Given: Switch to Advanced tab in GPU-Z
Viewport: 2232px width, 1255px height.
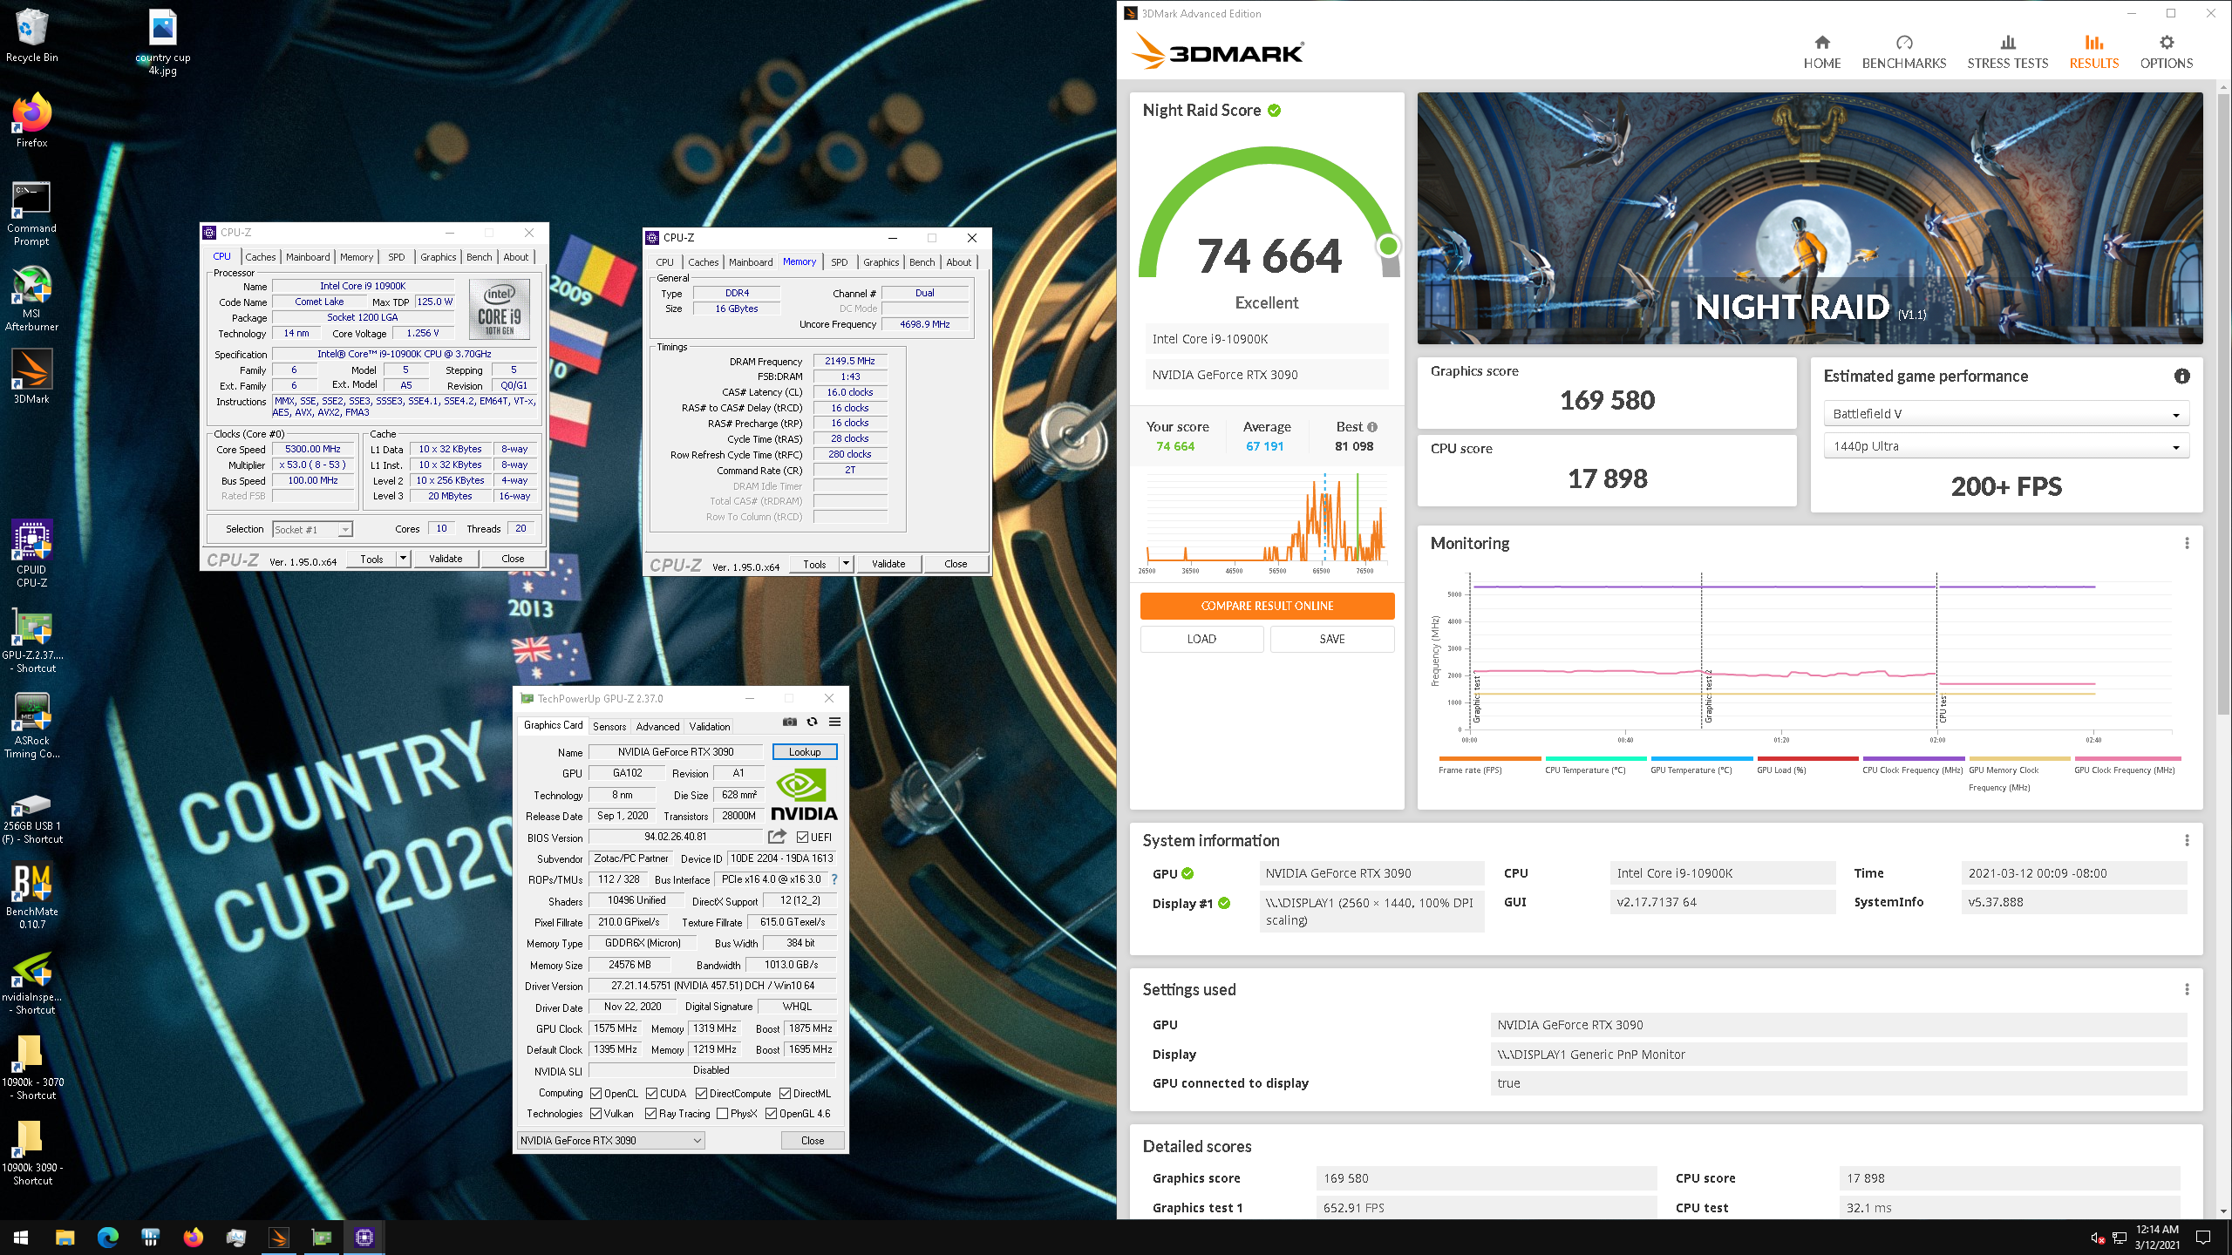Looking at the screenshot, I should [x=657, y=726].
